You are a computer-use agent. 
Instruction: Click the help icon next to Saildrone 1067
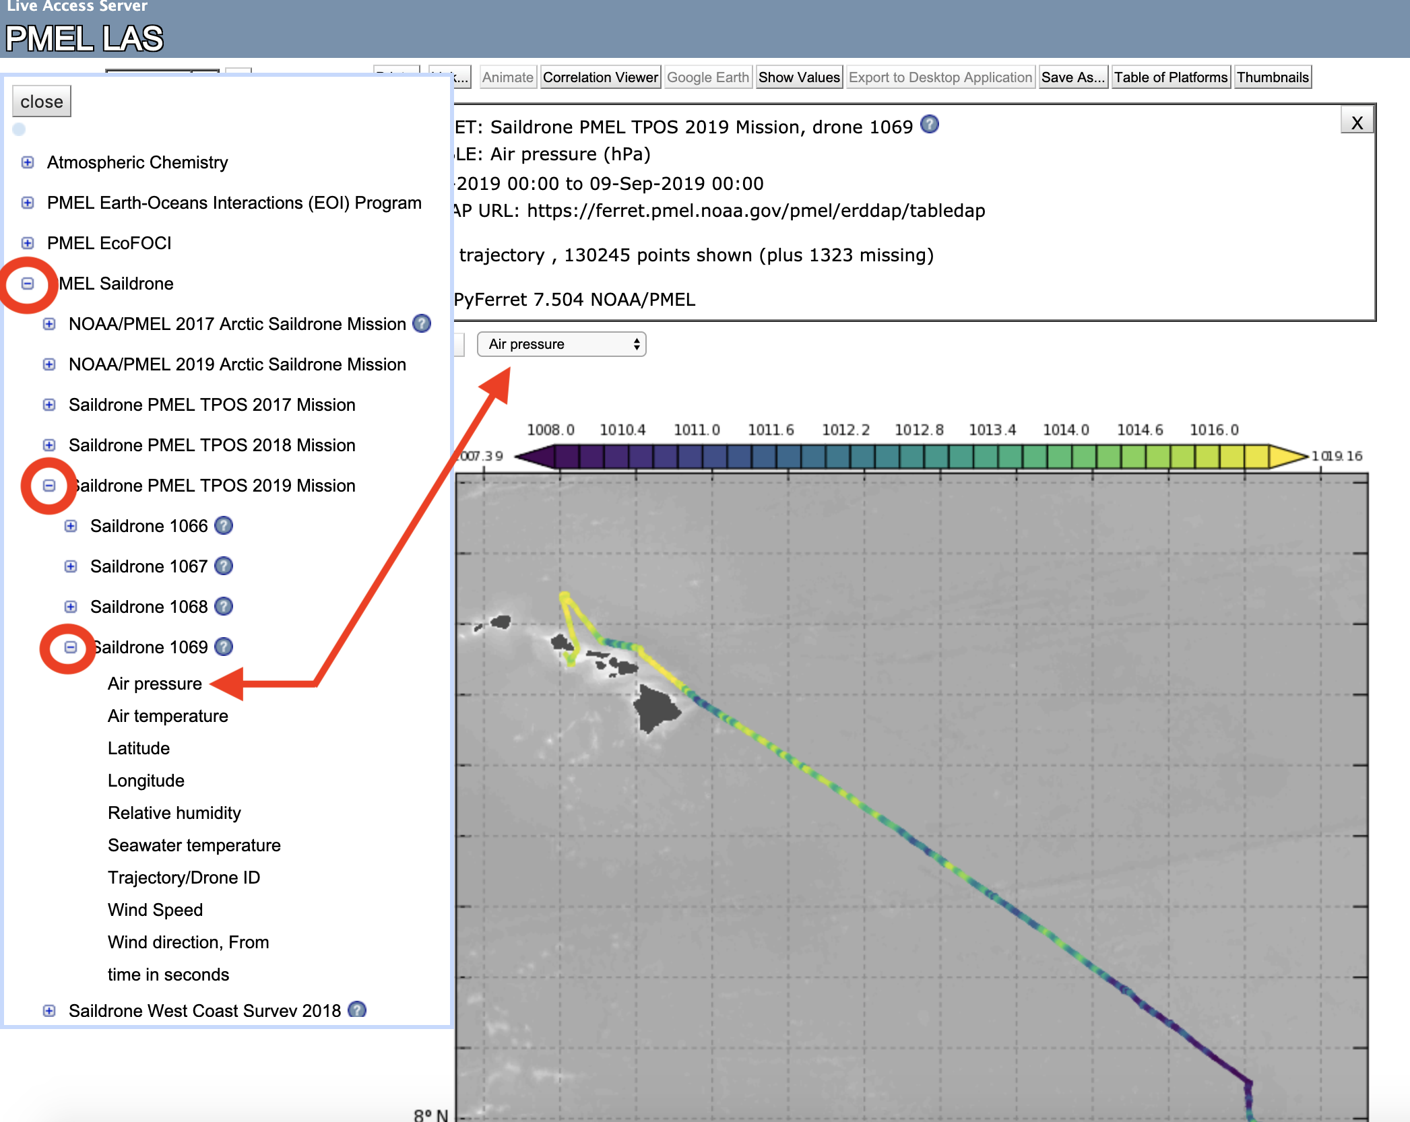[224, 566]
